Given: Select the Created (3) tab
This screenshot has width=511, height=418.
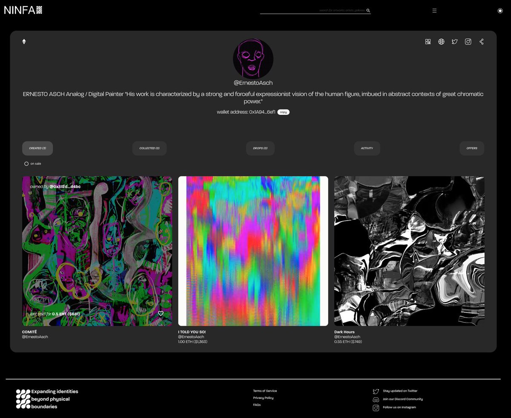Looking at the screenshot, I should pos(37,148).
